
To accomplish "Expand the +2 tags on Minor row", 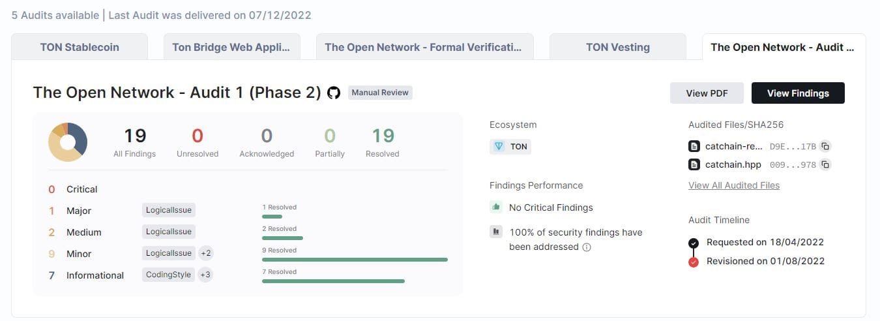I will [x=206, y=253].
